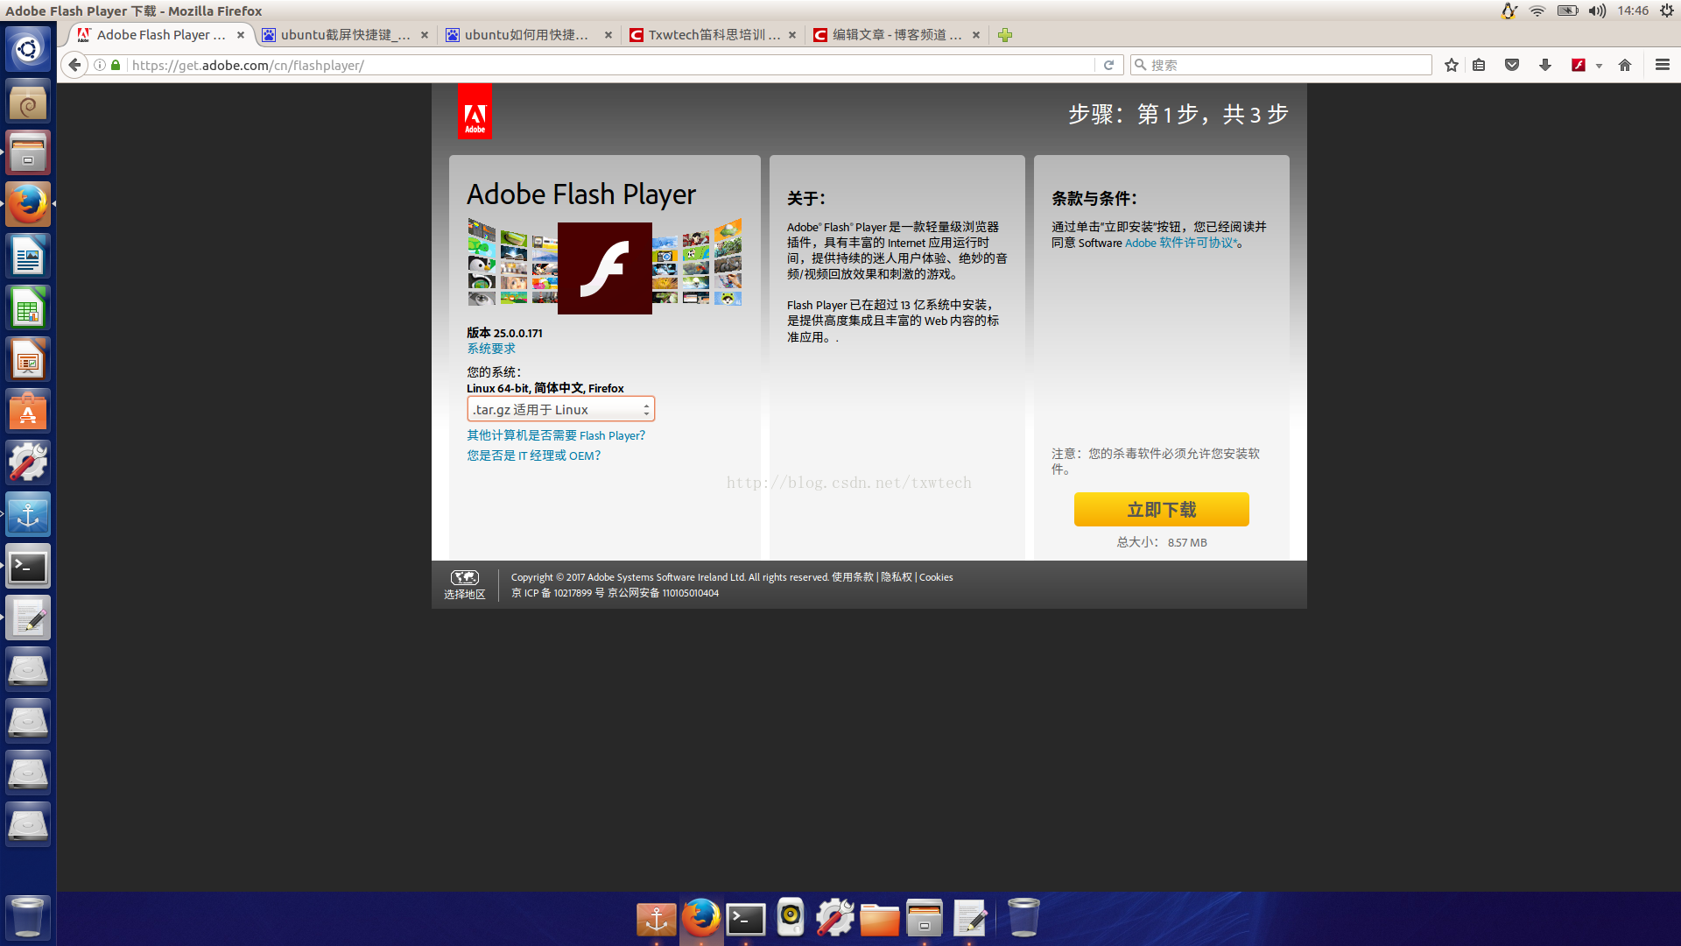Click the 立即下载 download button

click(x=1161, y=509)
